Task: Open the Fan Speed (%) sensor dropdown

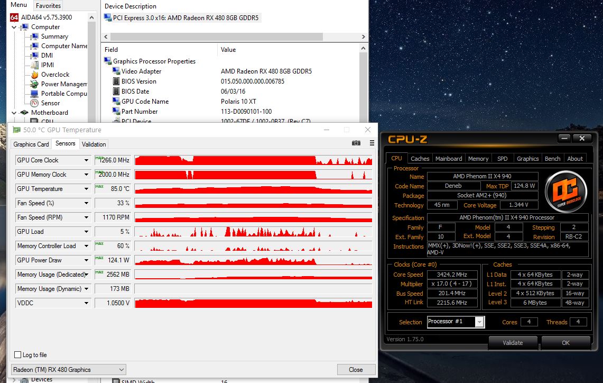Action: pos(87,203)
